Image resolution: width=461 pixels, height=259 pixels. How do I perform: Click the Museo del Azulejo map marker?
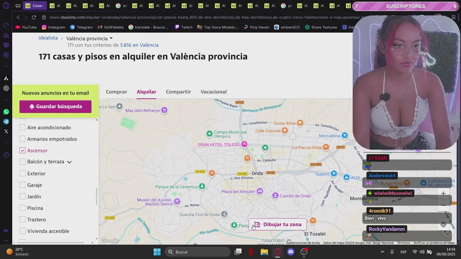(177, 201)
